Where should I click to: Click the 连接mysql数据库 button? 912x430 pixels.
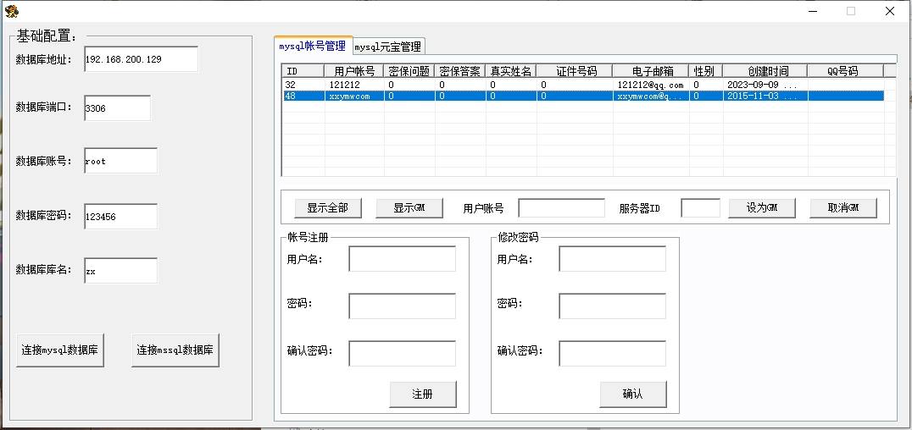point(60,350)
